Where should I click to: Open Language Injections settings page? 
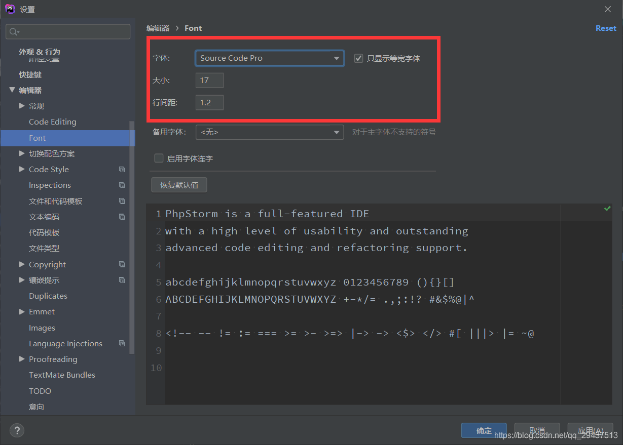(65, 343)
